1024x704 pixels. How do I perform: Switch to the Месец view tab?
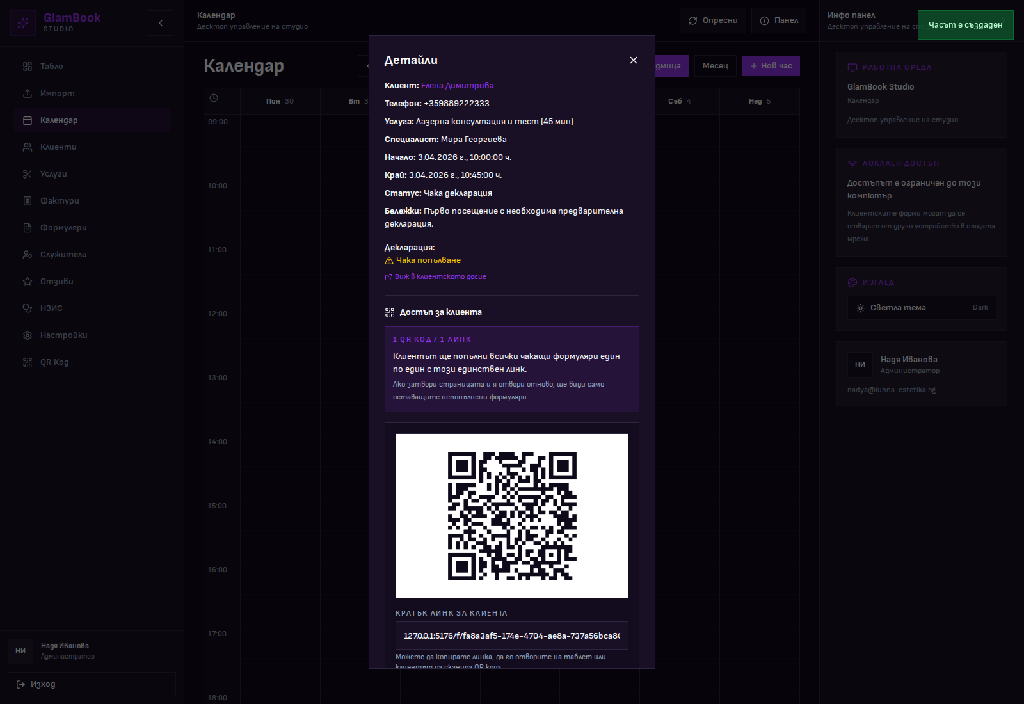click(x=715, y=66)
